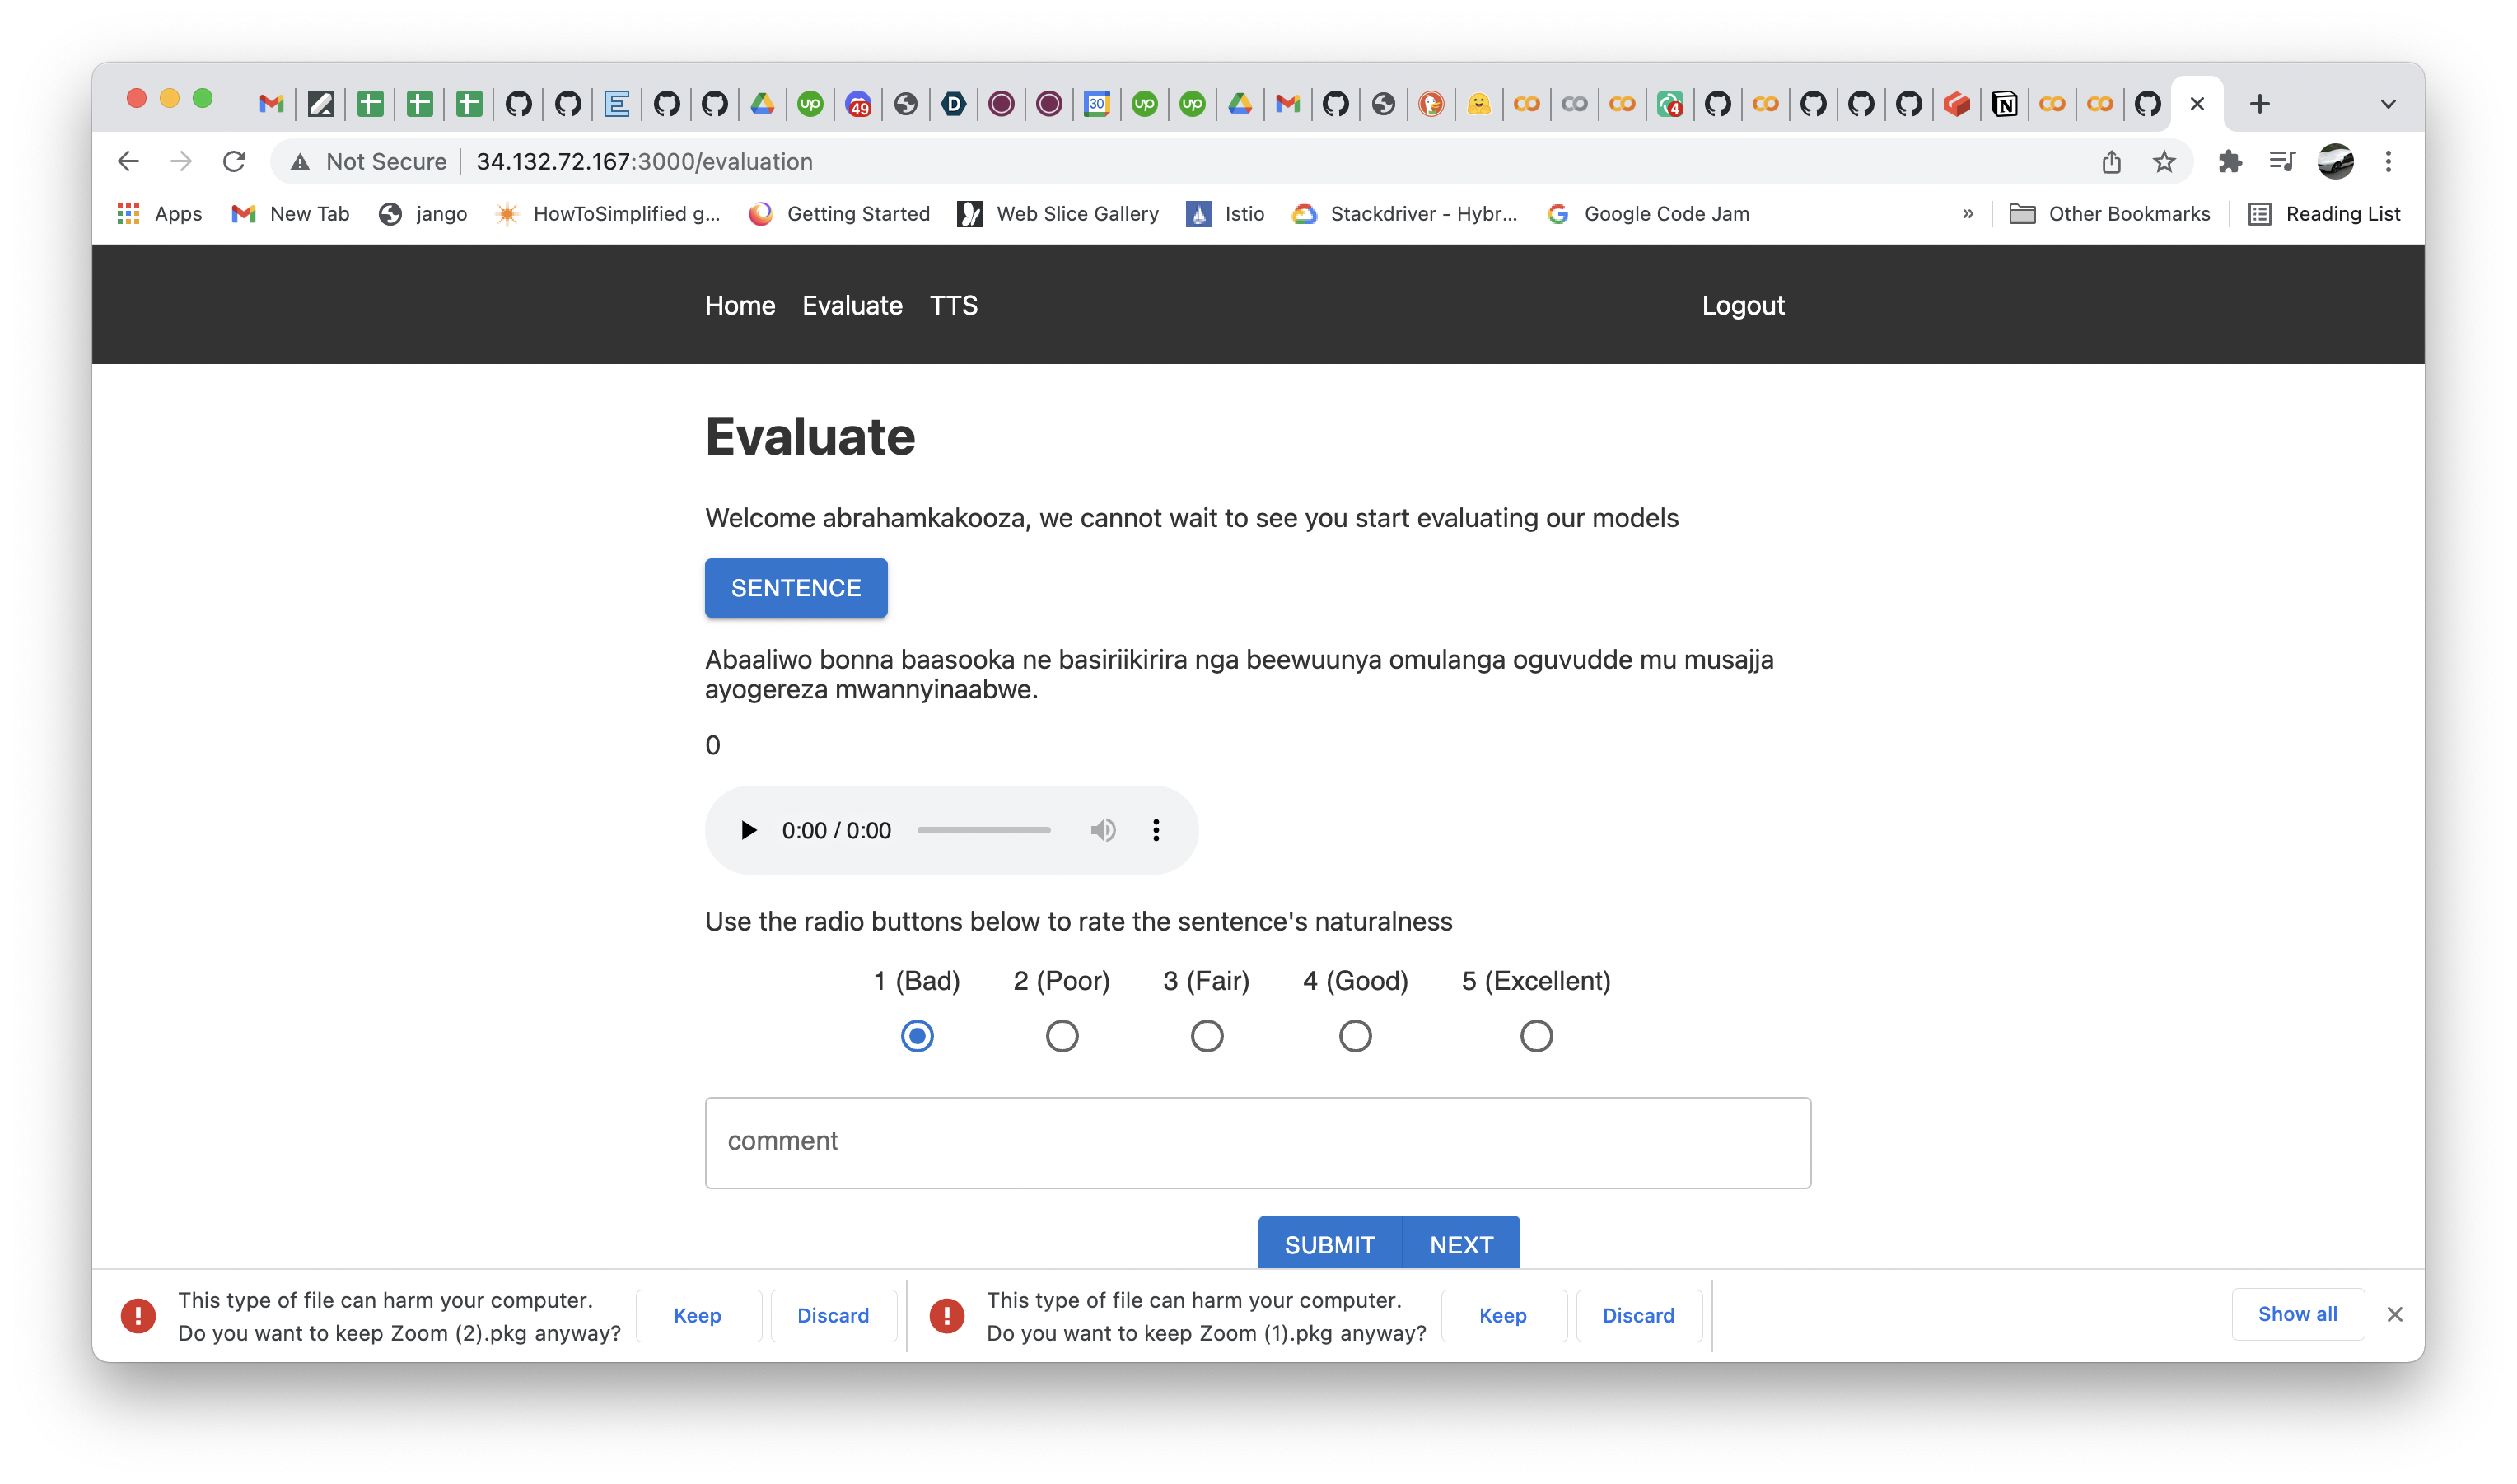Open the tab search chevron at top right
Image resolution: width=2517 pixels, height=1484 pixels.
(2389, 103)
